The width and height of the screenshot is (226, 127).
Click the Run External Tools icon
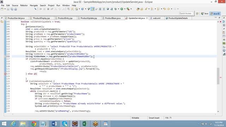pos(128,9)
